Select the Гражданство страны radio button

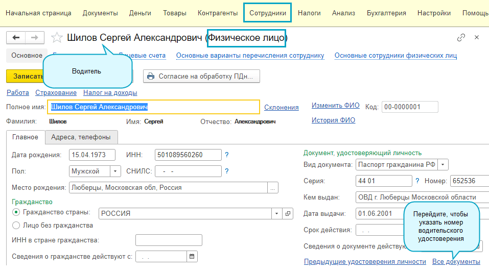[16, 212]
